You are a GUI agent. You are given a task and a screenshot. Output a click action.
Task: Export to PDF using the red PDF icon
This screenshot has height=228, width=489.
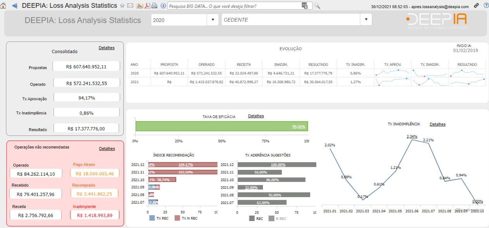(x=147, y=6)
